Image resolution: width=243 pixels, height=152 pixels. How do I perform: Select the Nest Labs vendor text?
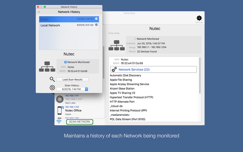pos(70,103)
